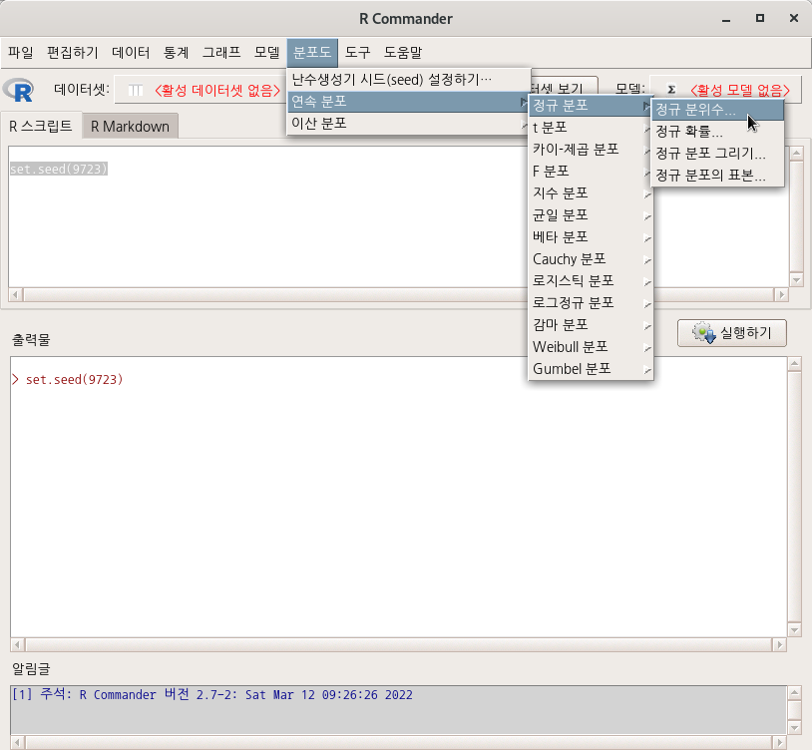812x750 pixels.
Task: Select 정규 분위수... menu item
Action: point(717,110)
